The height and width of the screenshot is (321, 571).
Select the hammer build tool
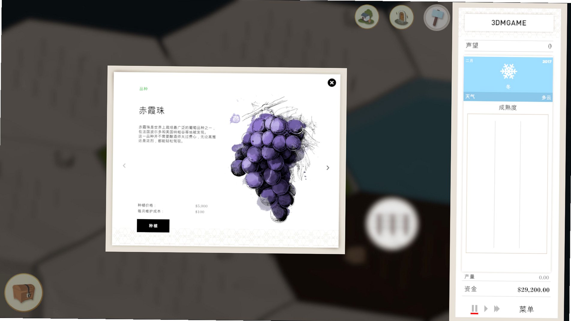pos(436,18)
